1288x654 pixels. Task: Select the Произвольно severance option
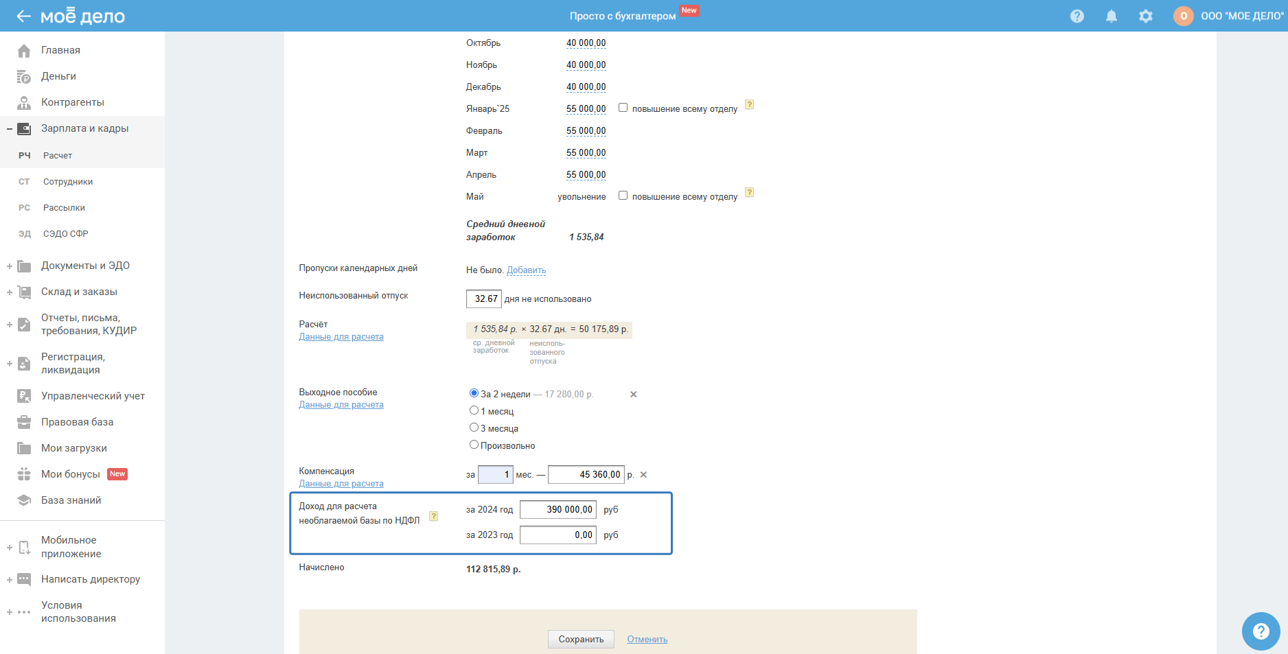(x=474, y=445)
